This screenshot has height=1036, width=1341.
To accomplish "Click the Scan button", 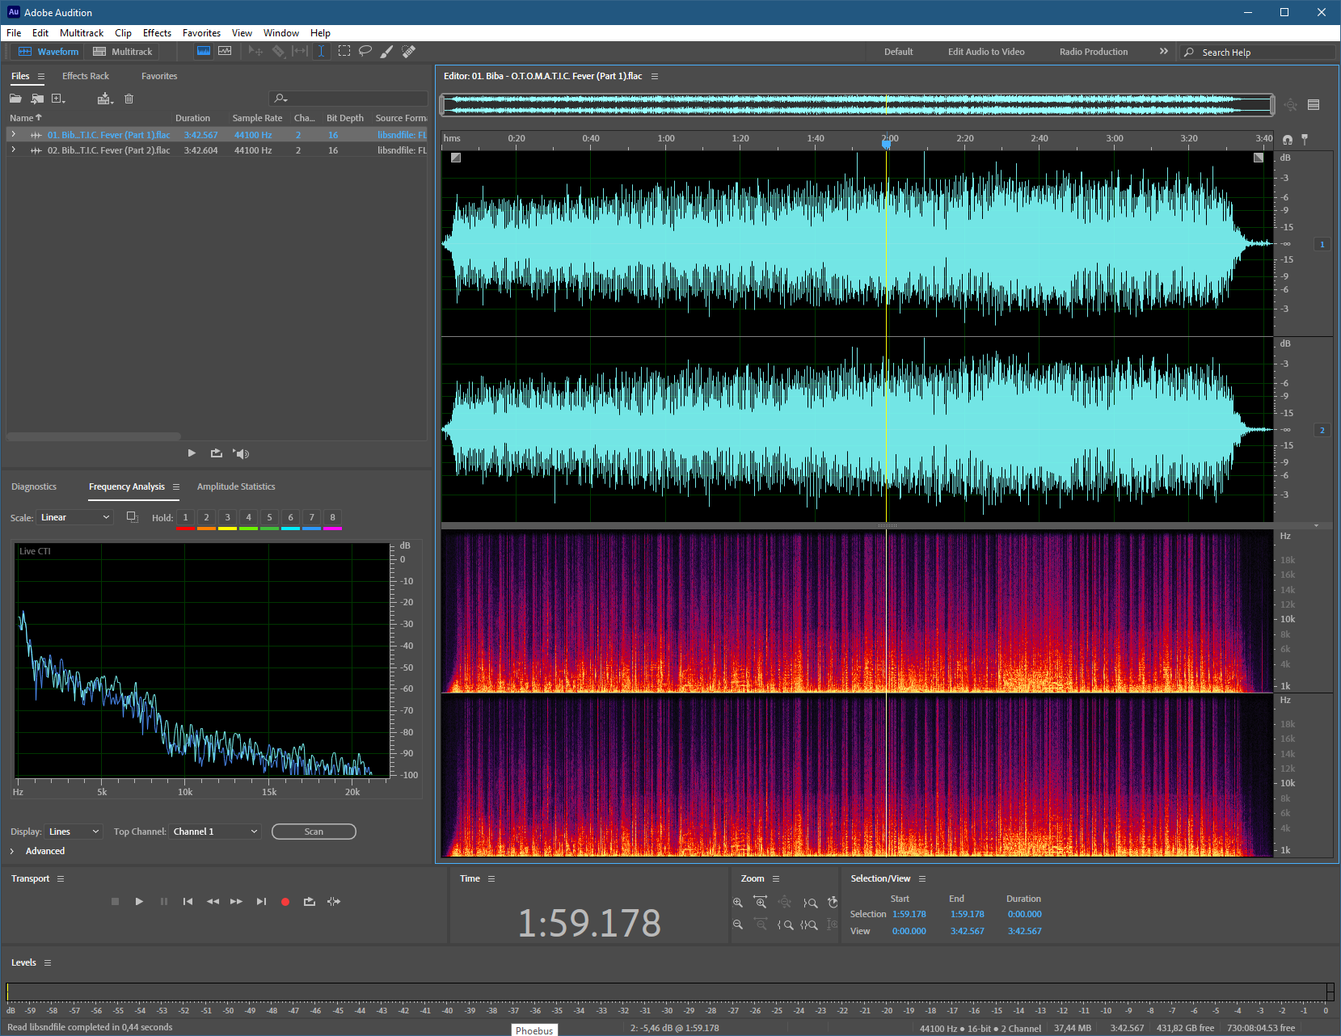I will pyautogui.click(x=314, y=832).
